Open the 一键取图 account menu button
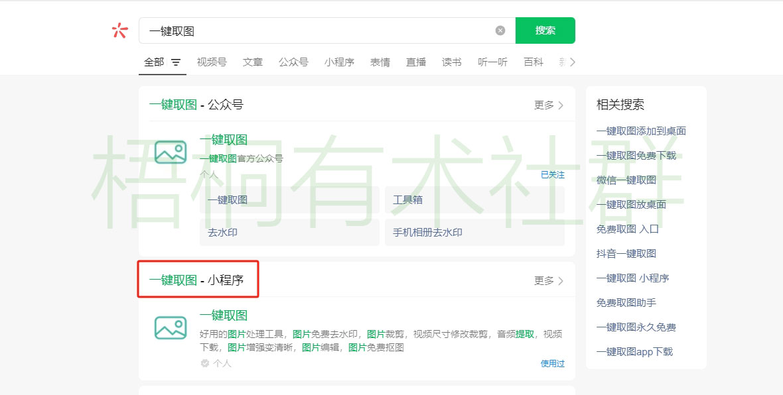This screenshot has width=783, height=395. (289, 200)
